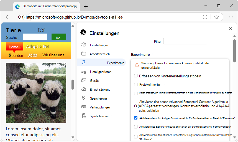Open a new browser tab

[86, 6]
